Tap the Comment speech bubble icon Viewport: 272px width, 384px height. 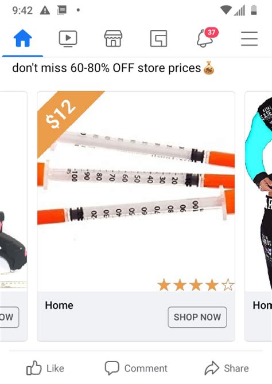pyautogui.click(x=112, y=368)
